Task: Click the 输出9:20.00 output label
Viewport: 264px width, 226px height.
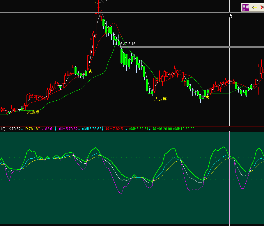Action: 162,129
